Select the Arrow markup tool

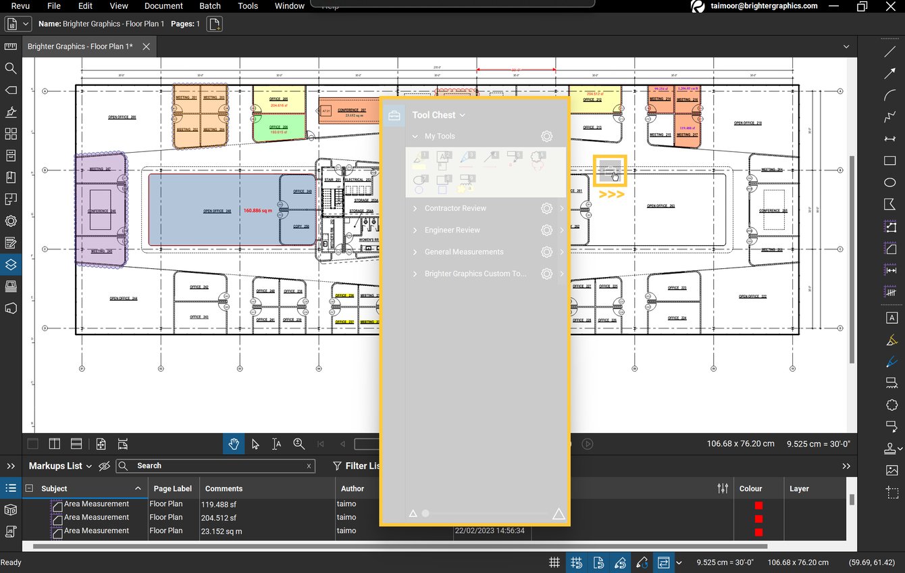tap(889, 73)
